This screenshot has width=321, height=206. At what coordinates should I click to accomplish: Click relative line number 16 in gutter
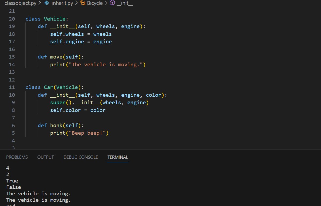tap(12, 49)
